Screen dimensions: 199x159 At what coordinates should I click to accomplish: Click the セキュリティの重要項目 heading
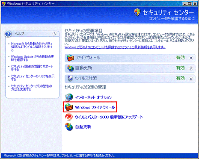(83, 31)
